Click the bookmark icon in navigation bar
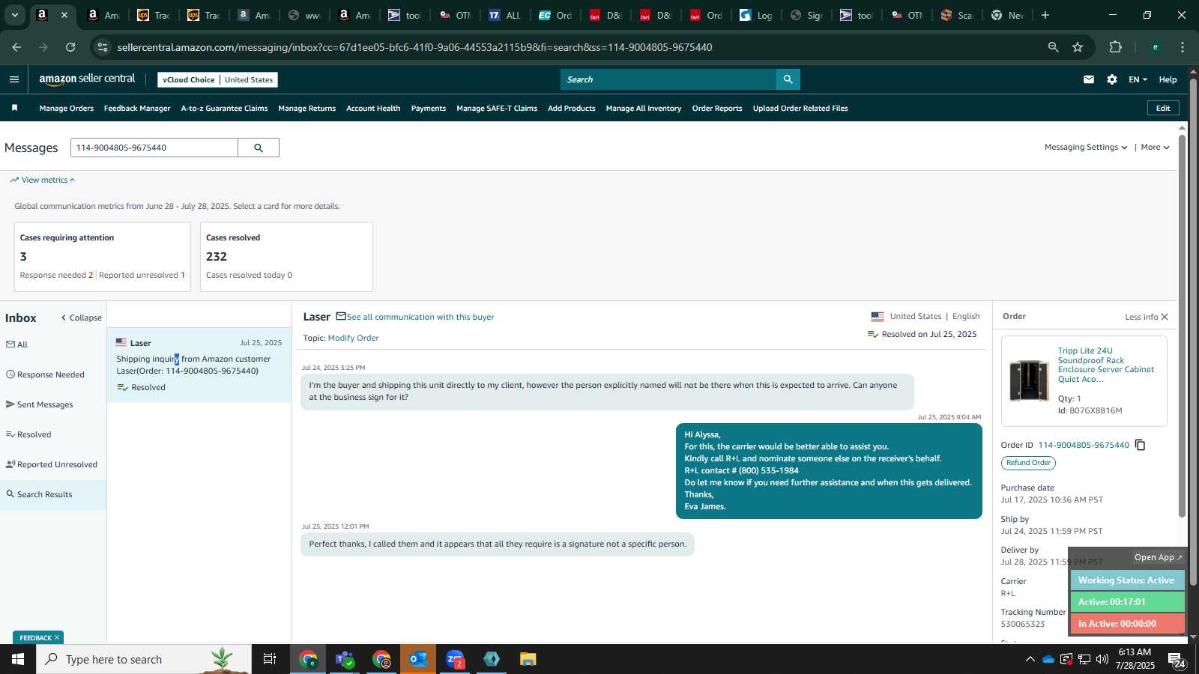The width and height of the screenshot is (1199, 674). (14, 108)
